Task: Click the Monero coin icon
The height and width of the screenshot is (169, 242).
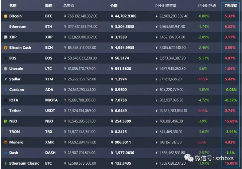Action: click(x=5, y=142)
